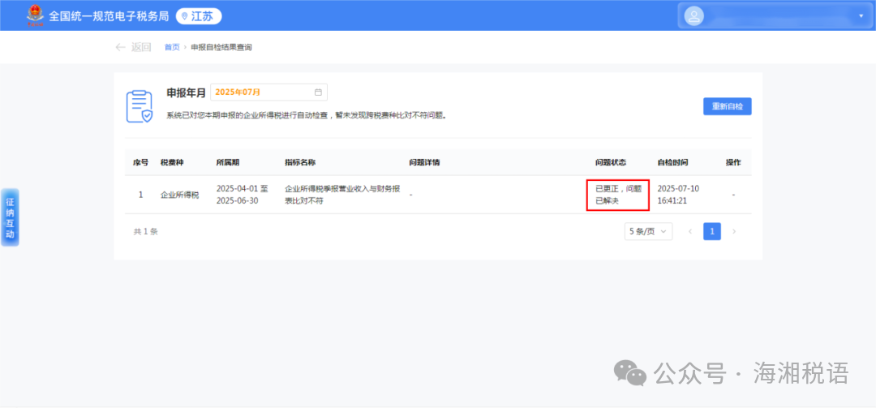This screenshot has height=408, width=876.
Task: Click the 操作 column header
Action: click(x=733, y=163)
